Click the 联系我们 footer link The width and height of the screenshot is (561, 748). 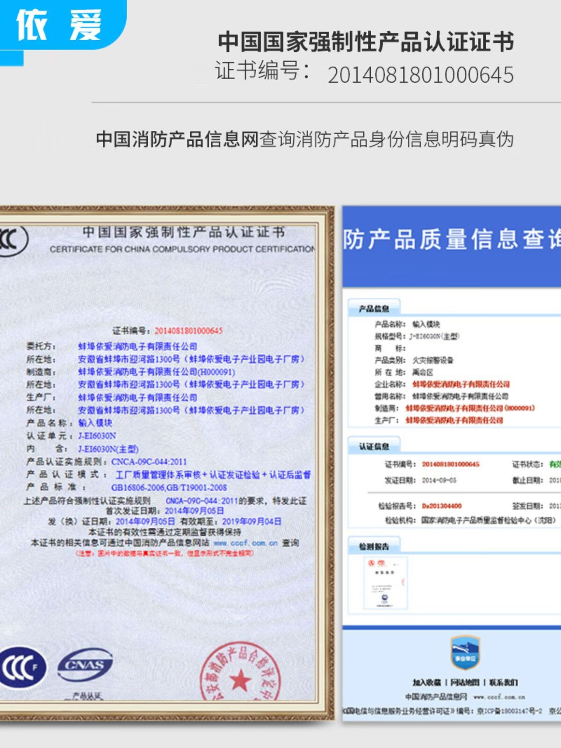503,683
